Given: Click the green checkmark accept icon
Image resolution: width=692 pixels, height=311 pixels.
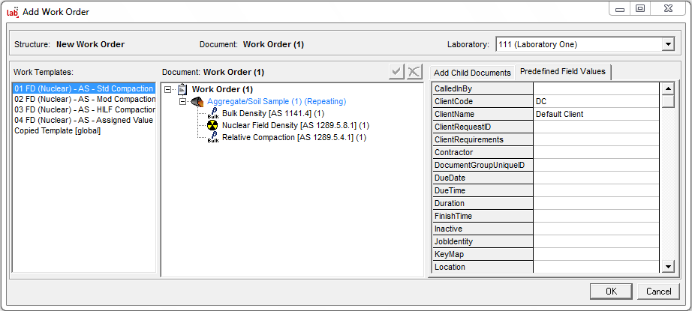Looking at the screenshot, I should (x=396, y=72).
